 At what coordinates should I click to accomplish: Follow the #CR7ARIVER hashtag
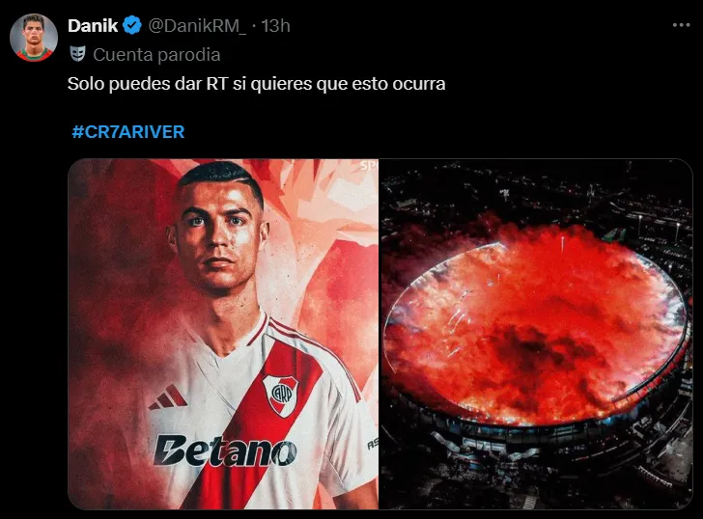point(128,131)
